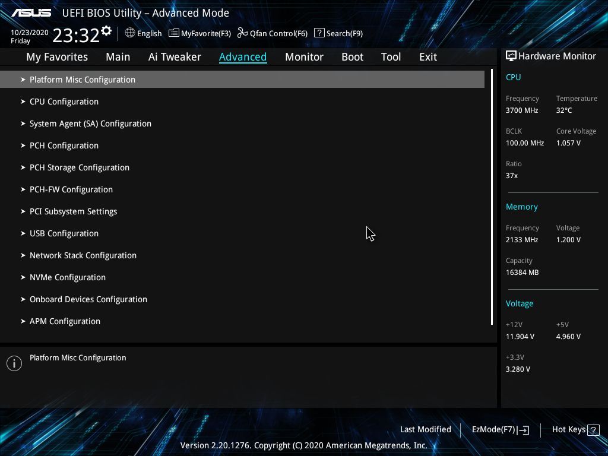Click the Qfan Control fan icon

click(x=242, y=33)
